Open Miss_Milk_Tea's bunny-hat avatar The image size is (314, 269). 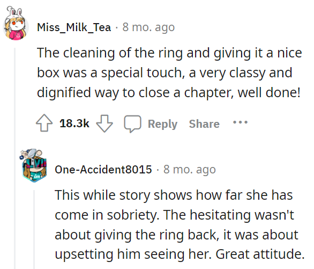click(x=16, y=24)
